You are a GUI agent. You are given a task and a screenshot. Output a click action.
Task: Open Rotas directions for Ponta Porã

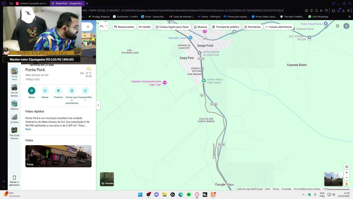click(x=31, y=91)
